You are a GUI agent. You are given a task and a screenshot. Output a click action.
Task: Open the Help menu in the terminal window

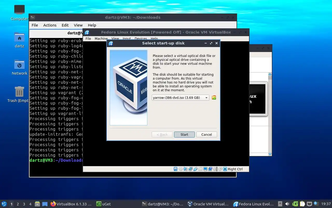(92, 25)
